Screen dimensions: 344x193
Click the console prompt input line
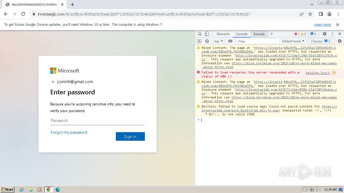coord(271,120)
